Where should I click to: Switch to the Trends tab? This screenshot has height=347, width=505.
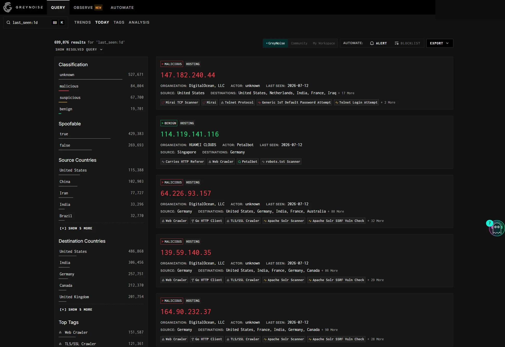(x=83, y=22)
